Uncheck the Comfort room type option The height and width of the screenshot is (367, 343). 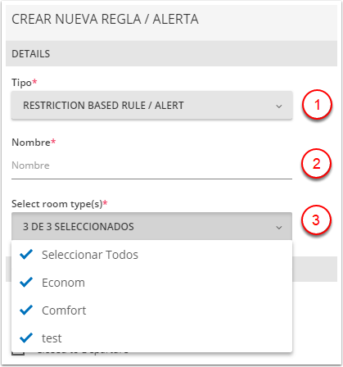(x=151, y=310)
